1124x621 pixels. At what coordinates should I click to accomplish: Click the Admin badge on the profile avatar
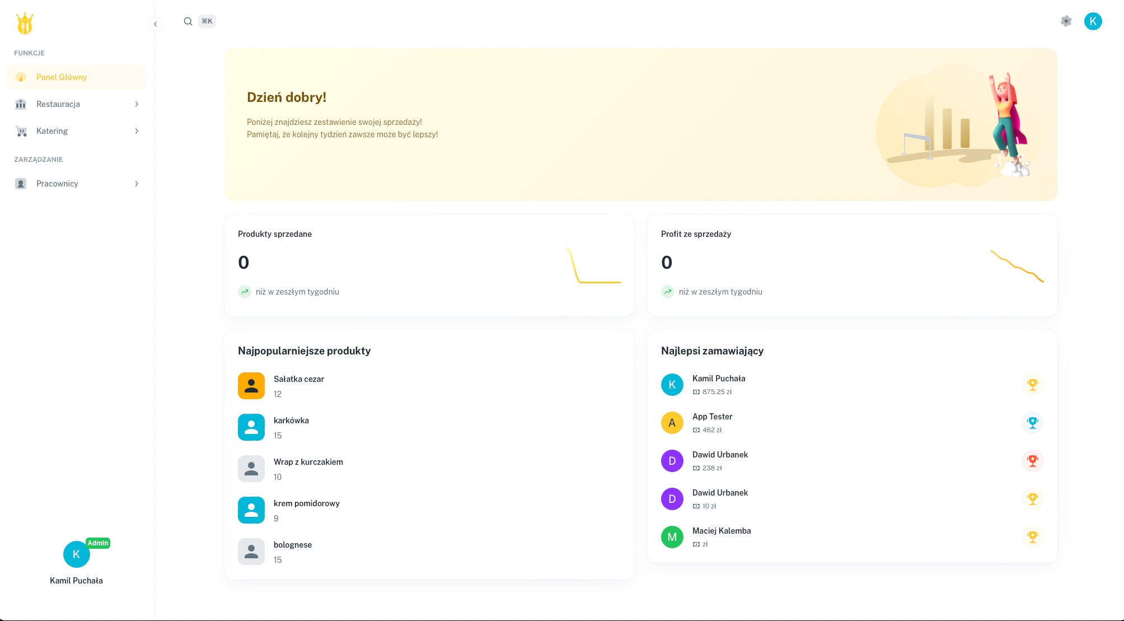pyautogui.click(x=99, y=543)
